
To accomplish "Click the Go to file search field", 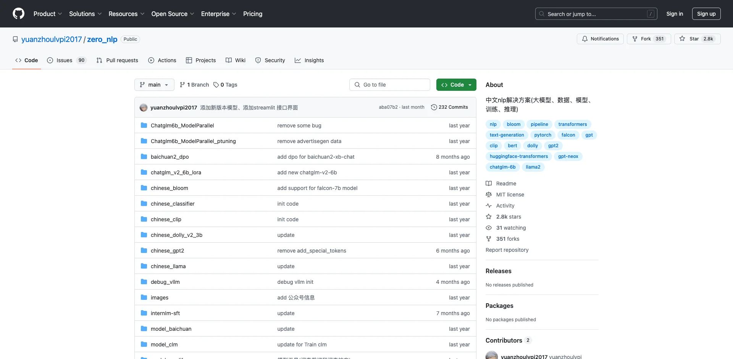I will pyautogui.click(x=390, y=85).
